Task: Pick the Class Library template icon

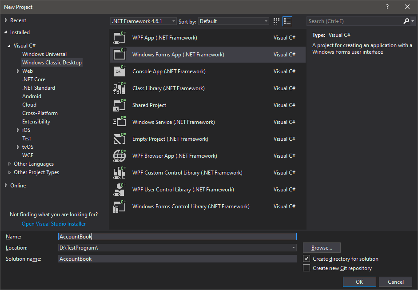Action: point(119,88)
